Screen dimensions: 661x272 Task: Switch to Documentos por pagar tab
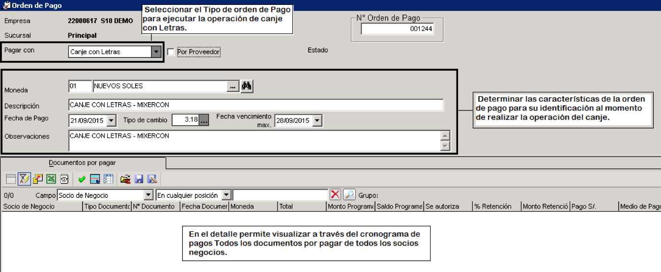[x=82, y=163]
